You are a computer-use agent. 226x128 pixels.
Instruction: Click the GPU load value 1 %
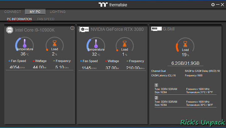pos(125,54)
